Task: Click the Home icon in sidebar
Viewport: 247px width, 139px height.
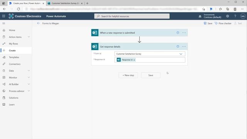Action: coord(4,30)
